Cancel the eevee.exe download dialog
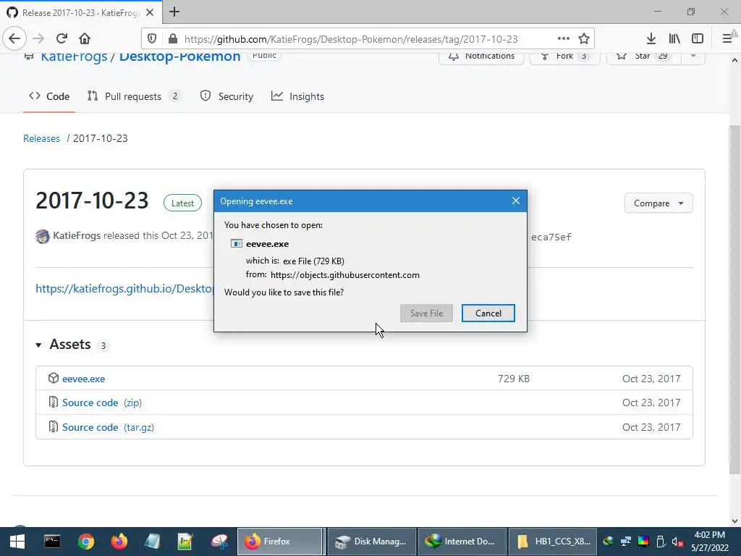 tap(488, 313)
